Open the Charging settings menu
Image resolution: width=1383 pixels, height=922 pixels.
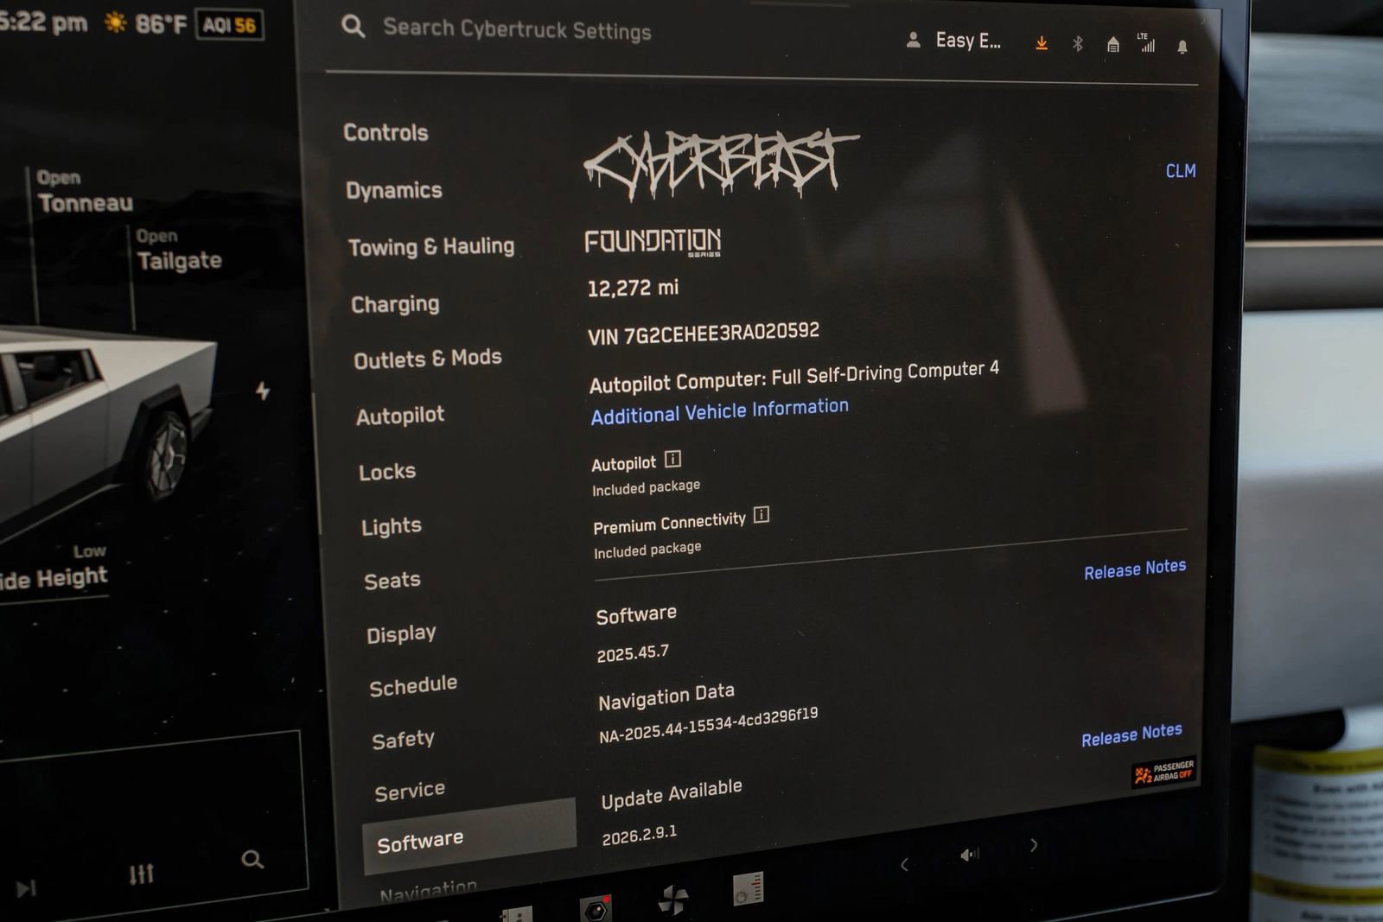pos(395,304)
